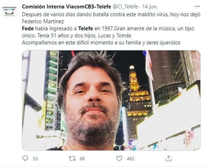The width and height of the screenshot is (206, 167).
Task: Visit the @CI_Telefe handle link
Action: click(x=125, y=7)
